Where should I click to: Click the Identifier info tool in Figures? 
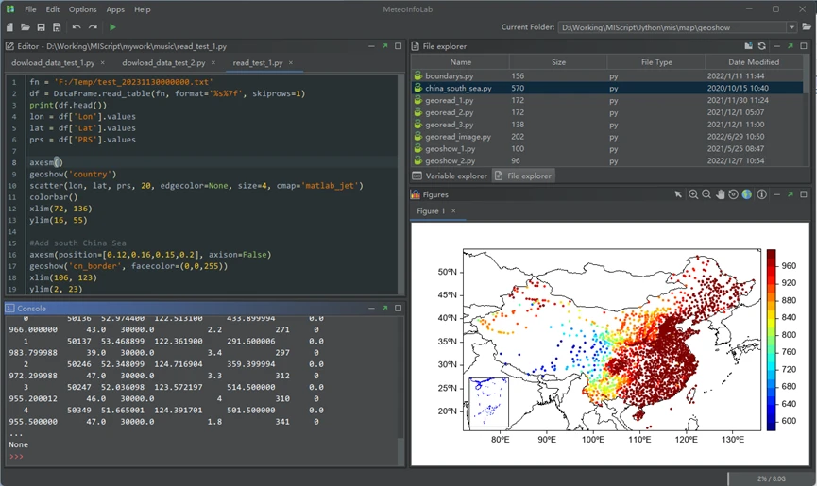click(x=761, y=194)
